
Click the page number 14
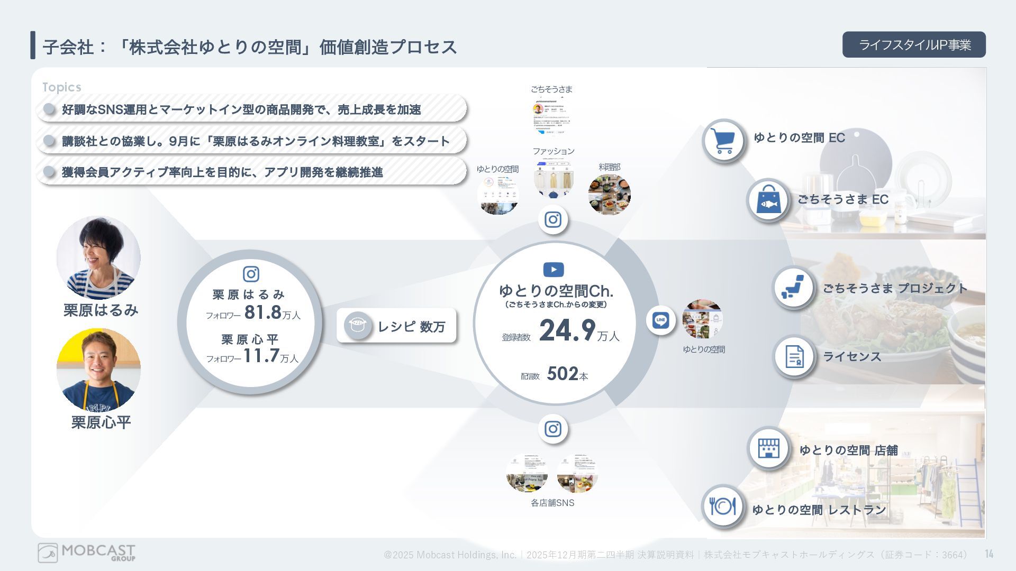[989, 554]
